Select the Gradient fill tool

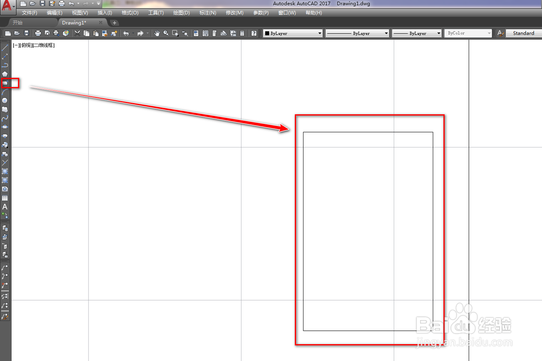tap(5, 180)
